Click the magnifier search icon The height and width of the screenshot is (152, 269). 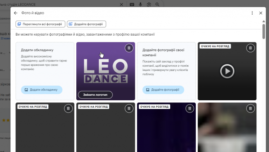click(157, 5)
